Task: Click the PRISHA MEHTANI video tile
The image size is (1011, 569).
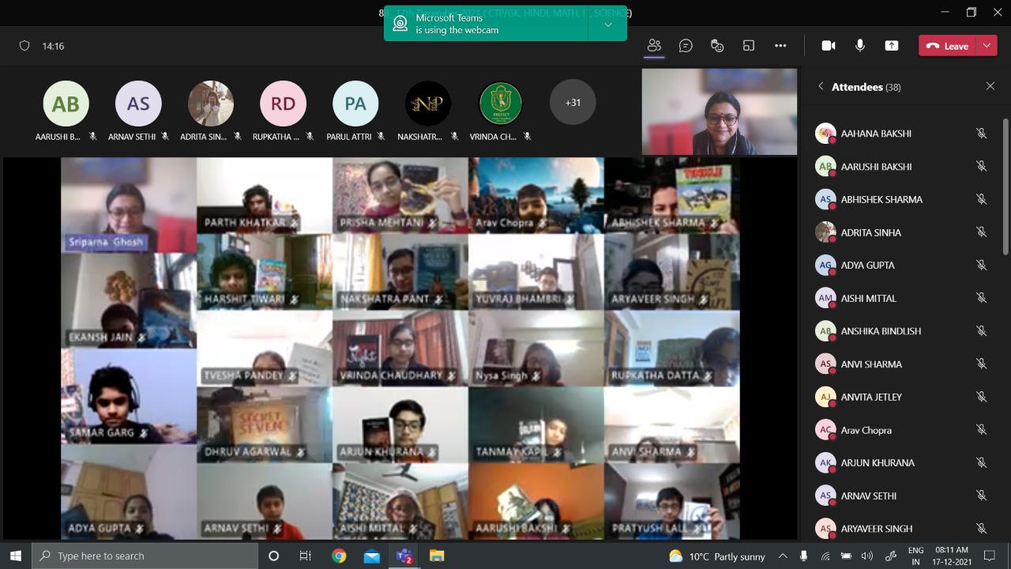Action: 400,195
